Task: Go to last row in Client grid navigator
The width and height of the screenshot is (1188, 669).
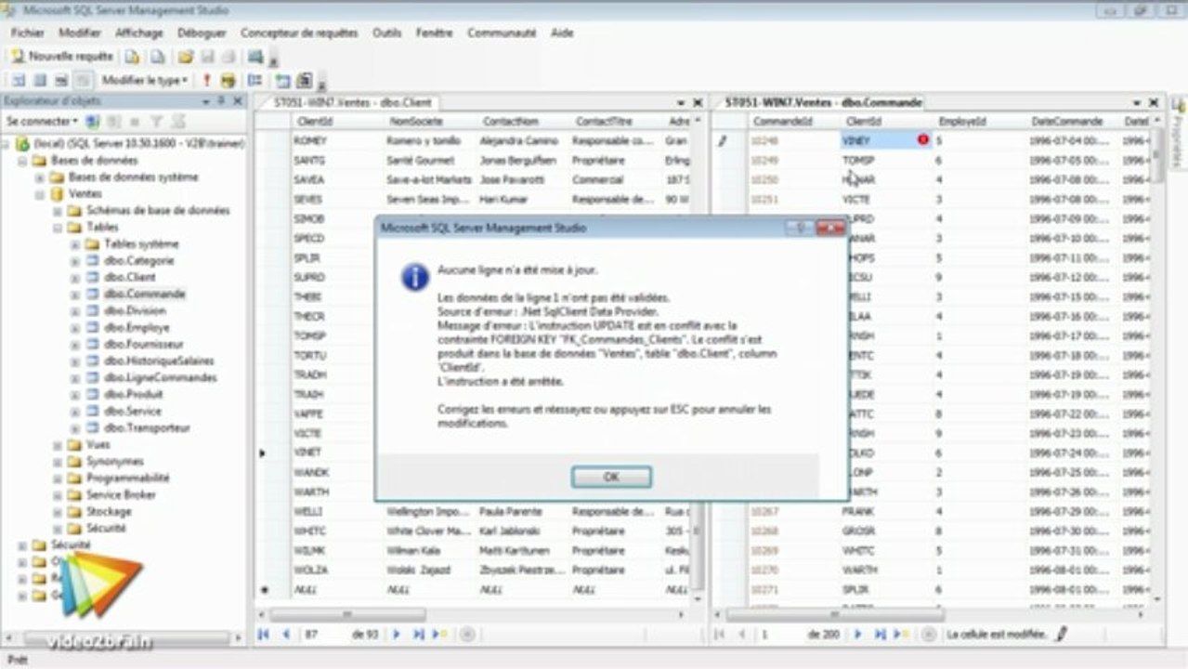Action: tap(418, 634)
